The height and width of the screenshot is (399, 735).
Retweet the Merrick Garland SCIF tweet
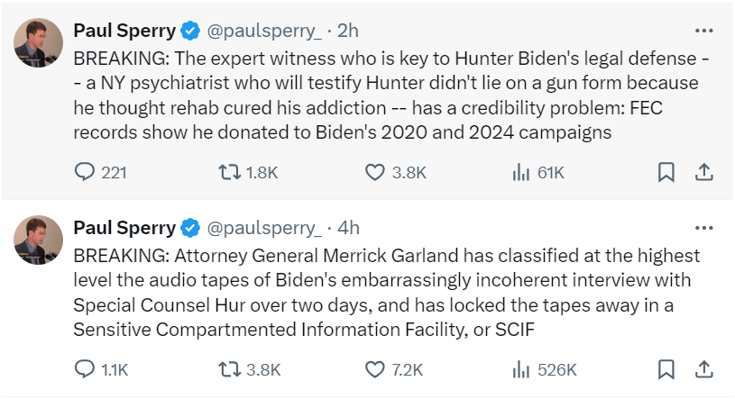pyautogui.click(x=233, y=368)
